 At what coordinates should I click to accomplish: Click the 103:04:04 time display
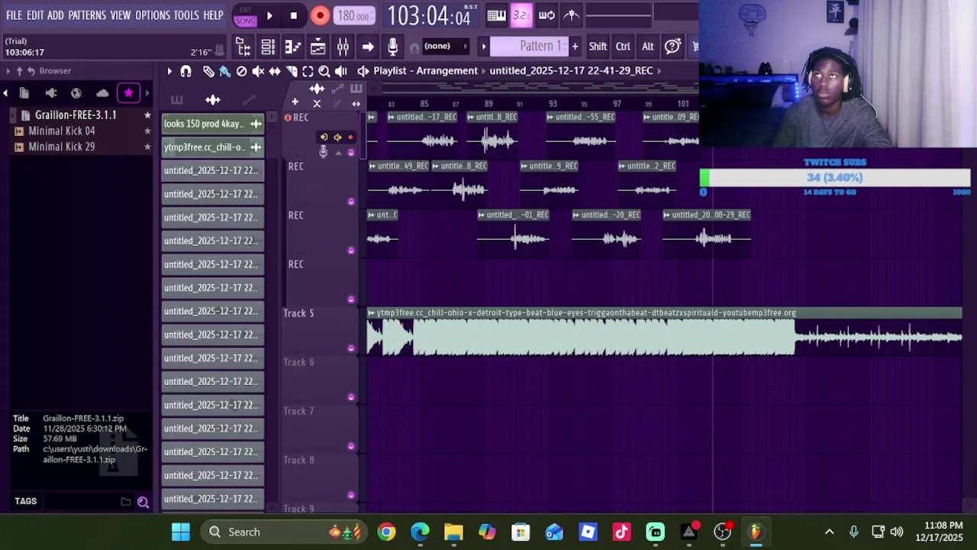click(428, 15)
